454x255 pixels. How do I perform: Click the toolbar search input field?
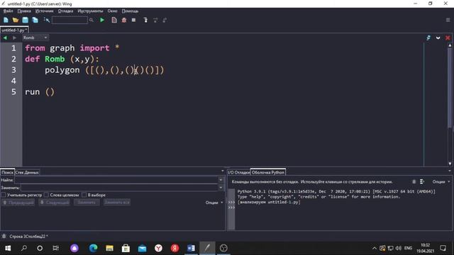tap(70, 20)
